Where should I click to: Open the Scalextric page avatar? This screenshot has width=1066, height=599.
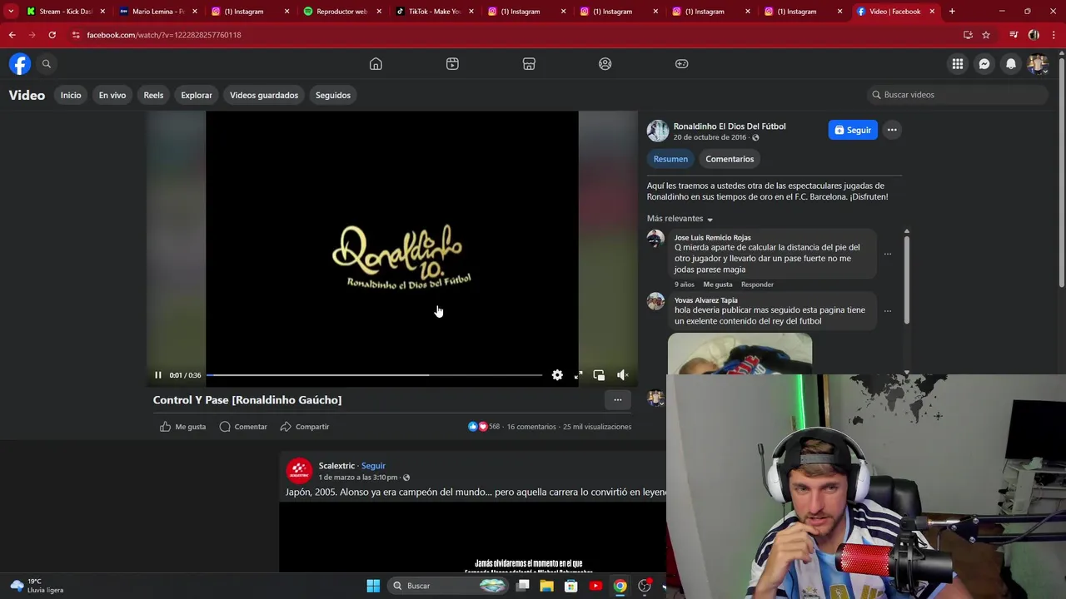pyautogui.click(x=299, y=471)
